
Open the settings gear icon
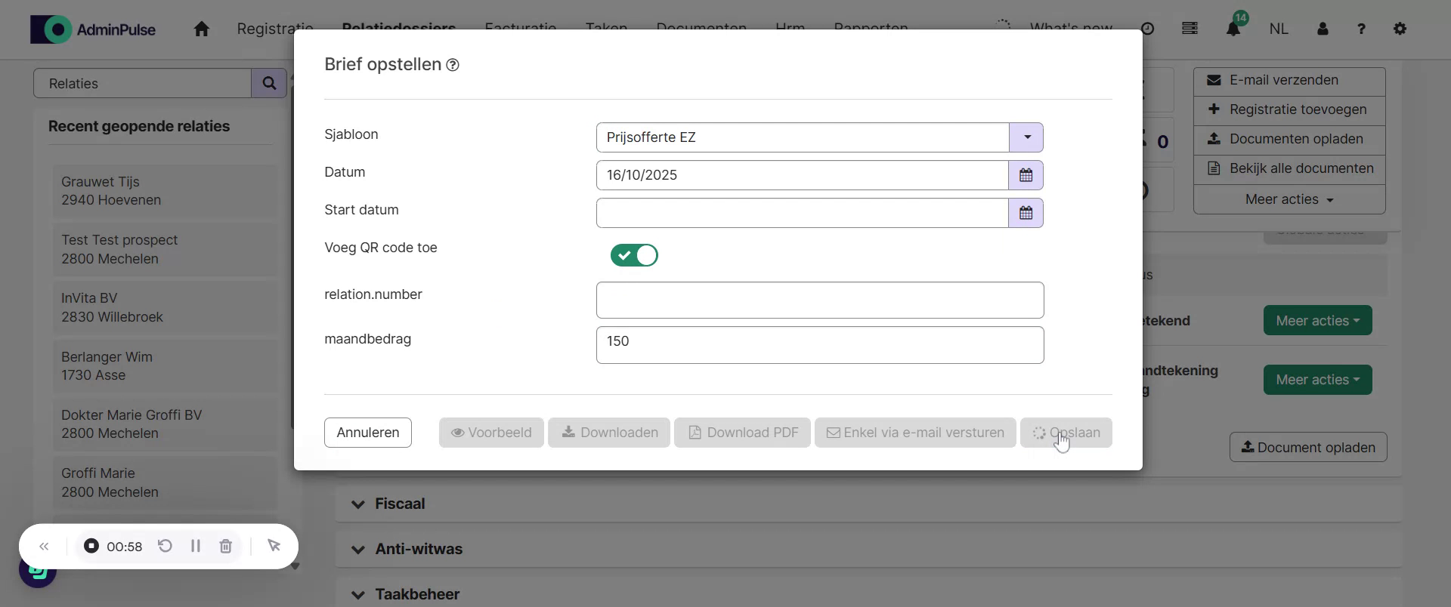click(x=1400, y=29)
